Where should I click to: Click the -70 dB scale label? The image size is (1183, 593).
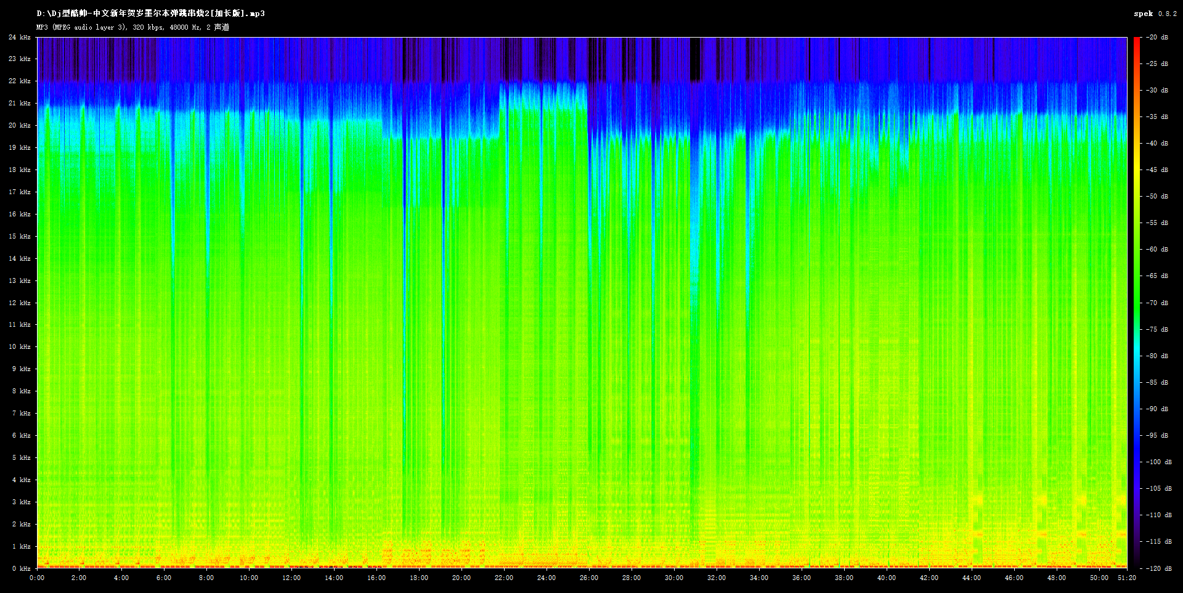coord(1157,303)
